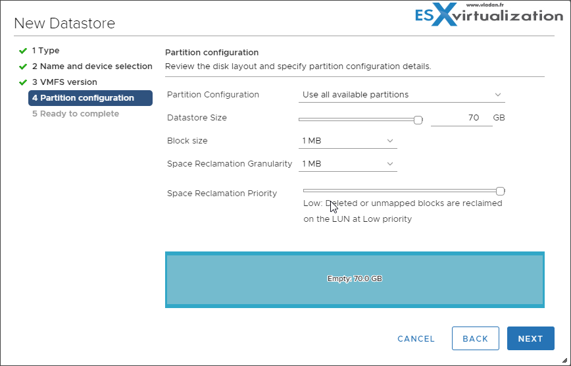Open Space Reclamation Granularity dropdown
The width and height of the screenshot is (571, 366).
pos(347,164)
